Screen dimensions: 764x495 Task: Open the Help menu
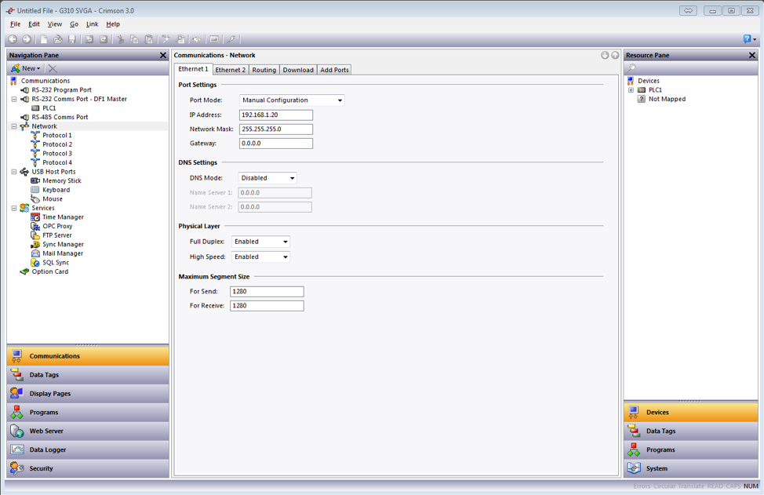[113, 24]
